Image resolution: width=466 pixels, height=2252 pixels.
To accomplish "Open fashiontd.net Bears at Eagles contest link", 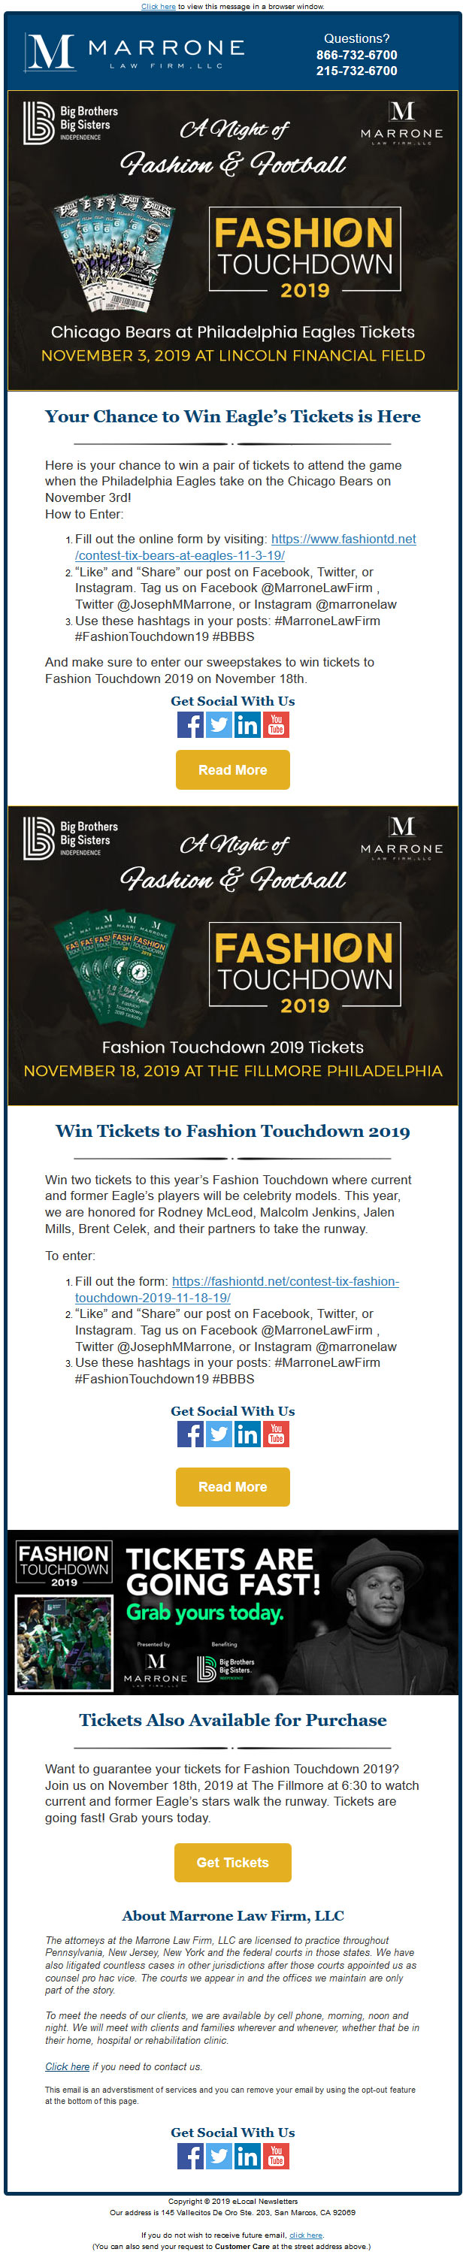I will (245, 547).
